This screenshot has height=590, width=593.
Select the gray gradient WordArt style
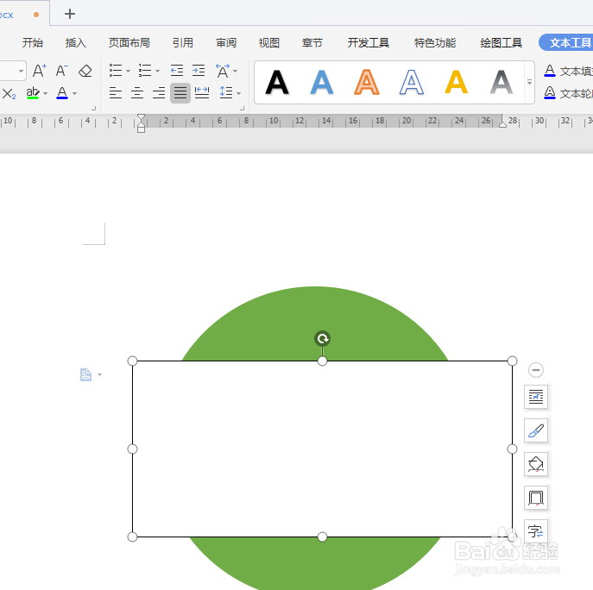502,82
